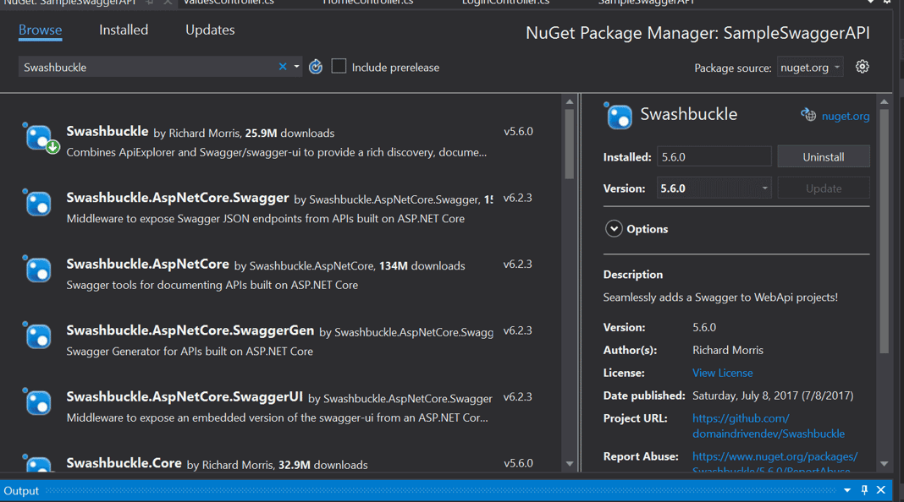Click the details pane scroll down arrow
904x502 pixels.
(885, 463)
